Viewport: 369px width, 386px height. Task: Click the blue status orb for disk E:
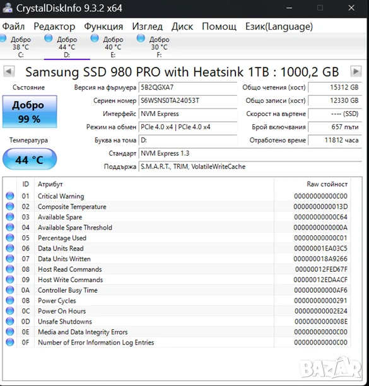click(95, 38)
